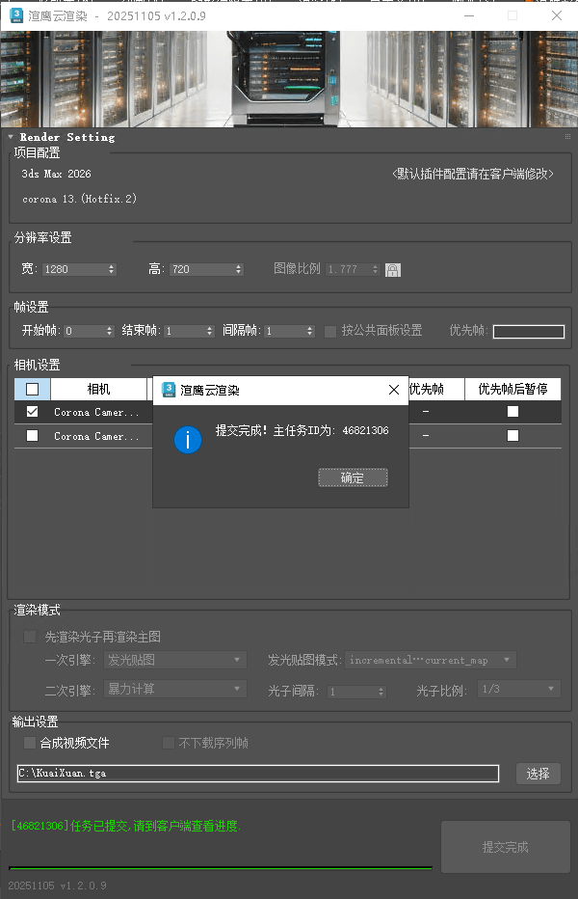Viewport: 578px width, 899px height.
Task: Uncheck the first Corona Camera row checkbox
Action: point(33,412)
